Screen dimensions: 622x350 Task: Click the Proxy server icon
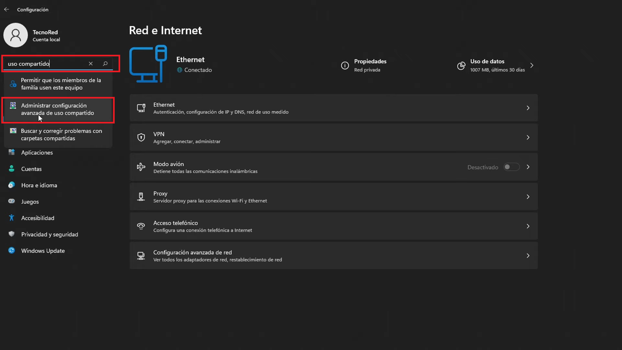coord(141,196)
